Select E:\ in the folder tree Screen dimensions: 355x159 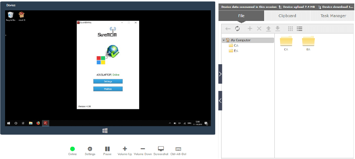pyautogui.click(x=234, y=51)
